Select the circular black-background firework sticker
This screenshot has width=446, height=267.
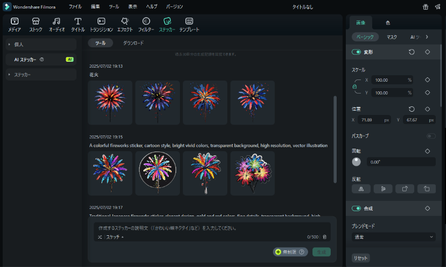(158, 174)
